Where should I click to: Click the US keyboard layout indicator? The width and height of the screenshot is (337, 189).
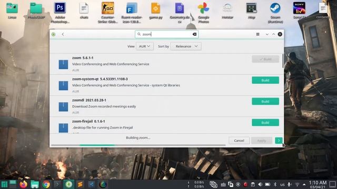(x=282, y=185)
